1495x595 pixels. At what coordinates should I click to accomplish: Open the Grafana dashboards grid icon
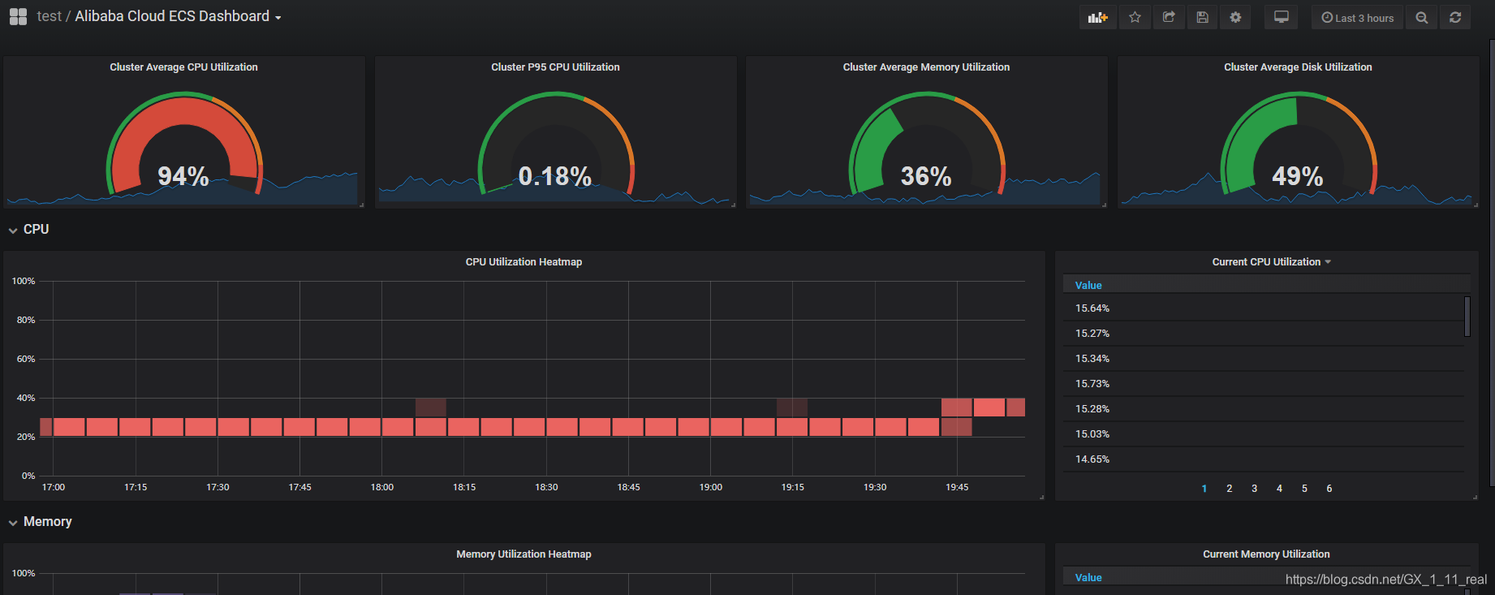18,16
